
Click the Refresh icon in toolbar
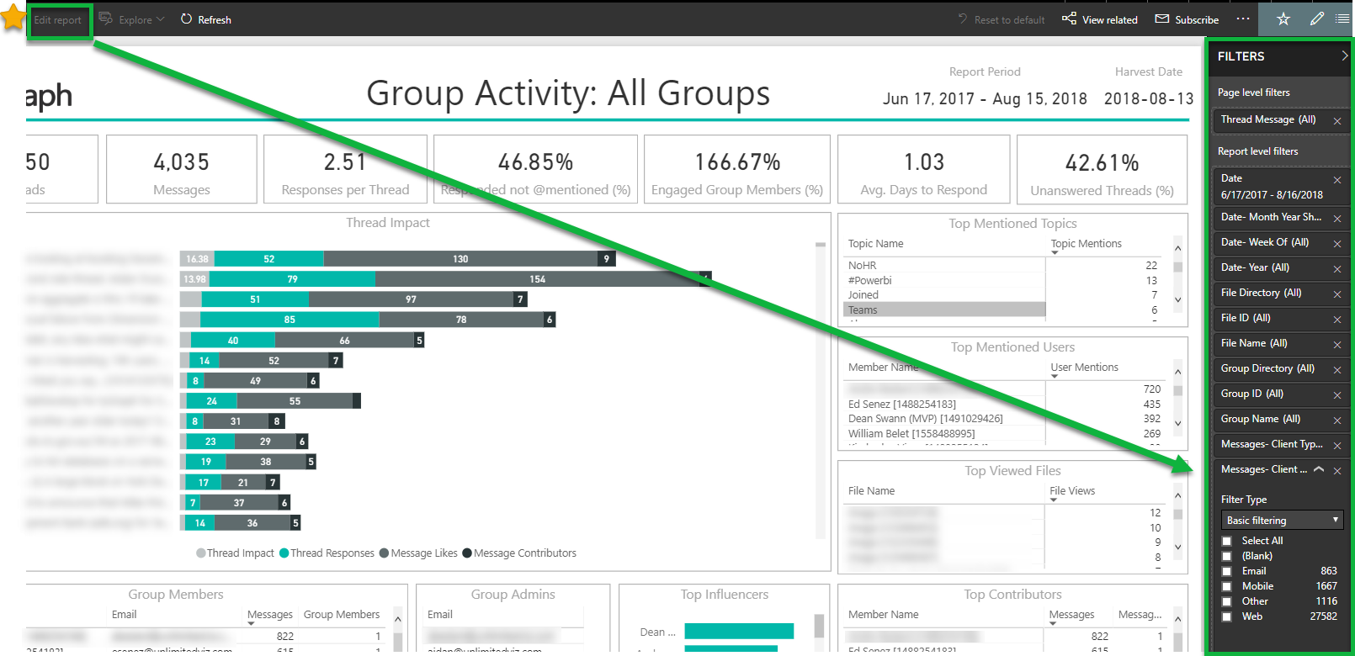[186, 19]
